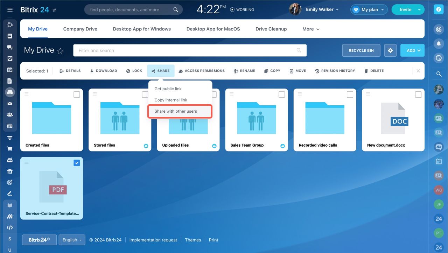The height and width of the screenshot is (253, 448).
Task: Open the WG contact avatar
Action: click(439, 190)
